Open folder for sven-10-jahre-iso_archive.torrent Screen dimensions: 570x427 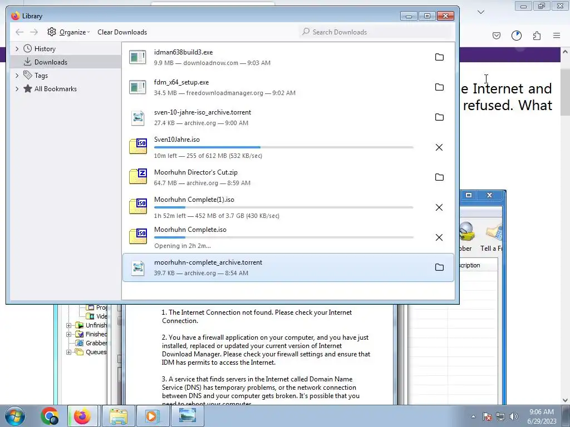439,117
